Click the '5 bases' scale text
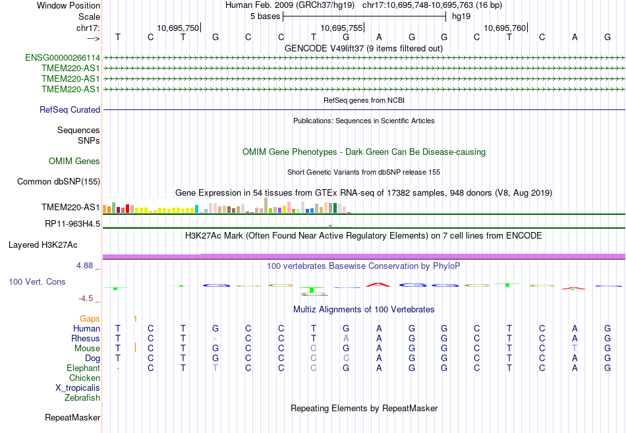 (x=265, y=16)
